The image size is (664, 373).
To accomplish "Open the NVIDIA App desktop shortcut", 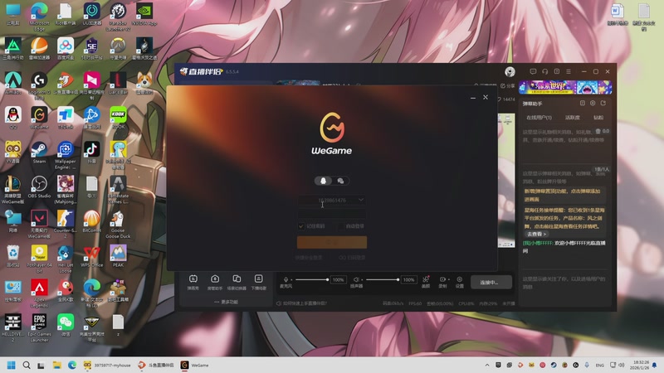I will click(x=144, y=14).
